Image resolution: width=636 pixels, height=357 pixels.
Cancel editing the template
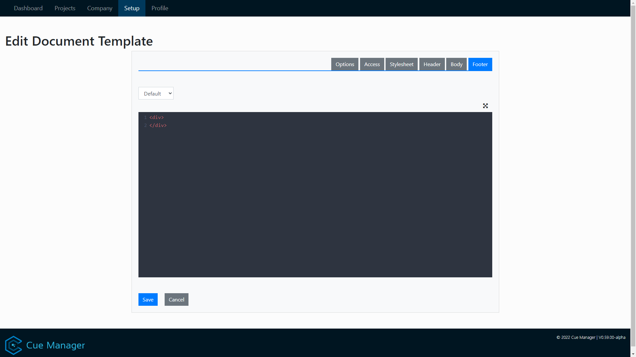(x=176, y=299)
